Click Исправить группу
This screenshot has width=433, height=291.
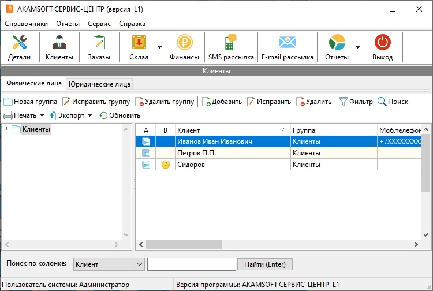[96, 102]
